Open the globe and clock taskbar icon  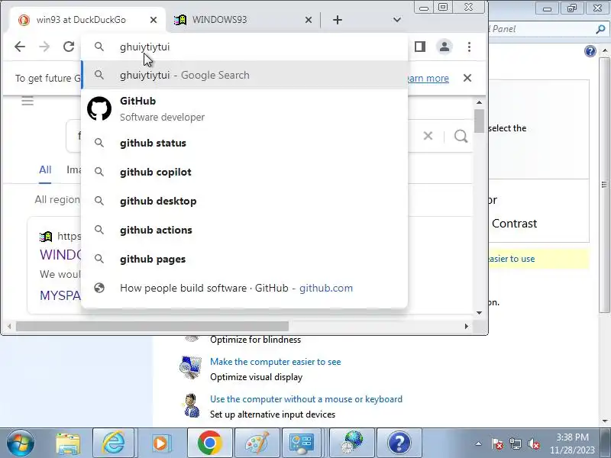coord(353,443)
